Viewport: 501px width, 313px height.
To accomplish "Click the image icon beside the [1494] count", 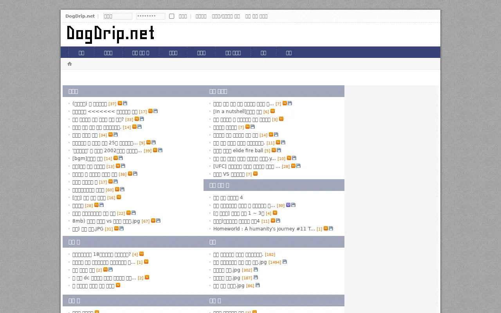I will [285, 262].
